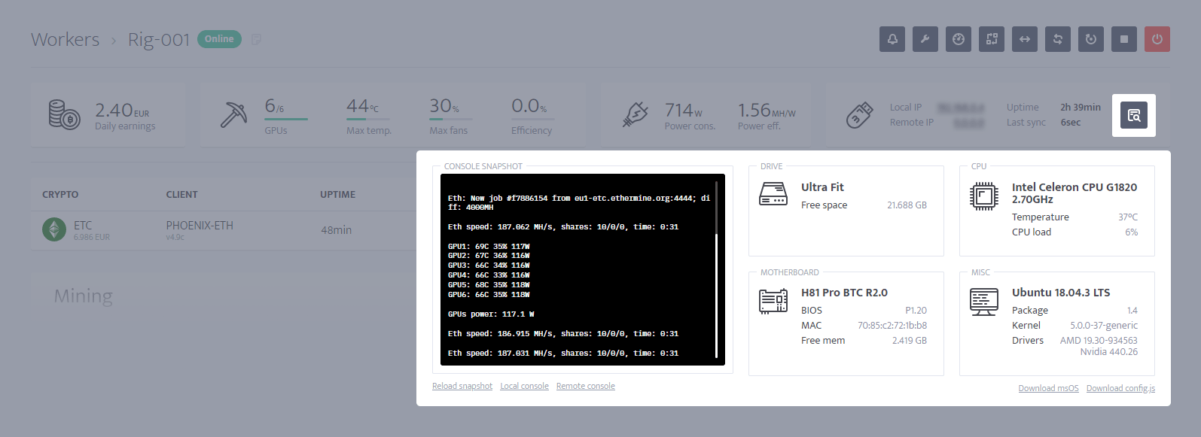This screenshot has width=1201, height=437.
Task: Click the network USB-stick icon
Action: point(859,115)
